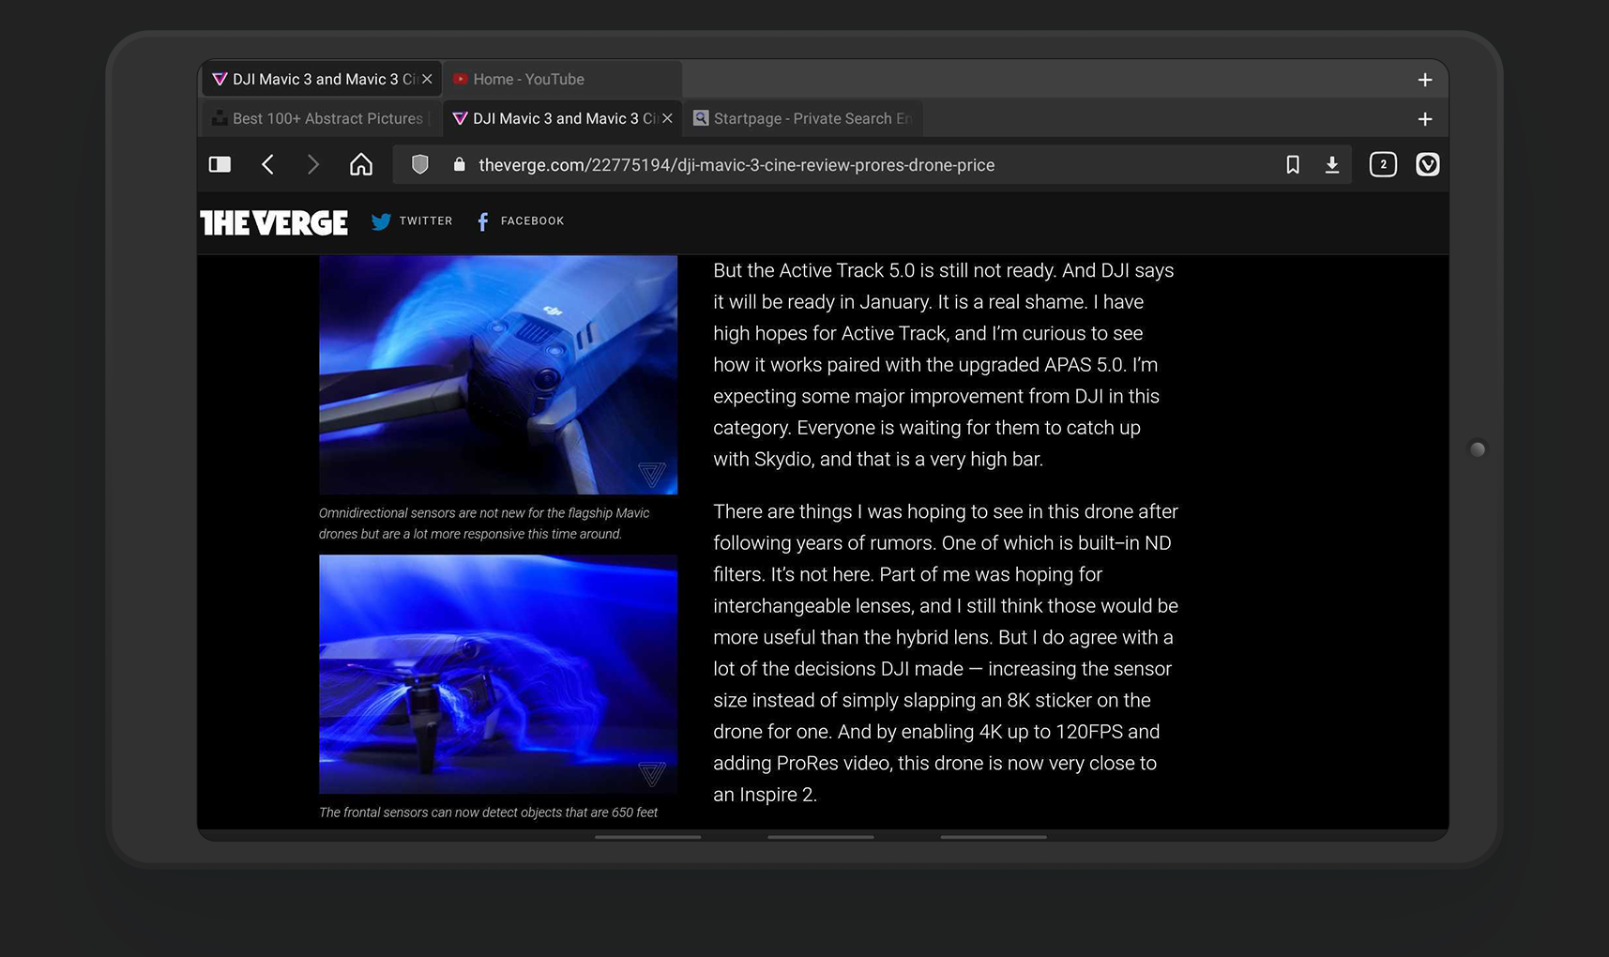Click the page scroll indicator at the bottom
Image resolution: width=1609 pixels, height=957 pixels.
coord(821,836)
